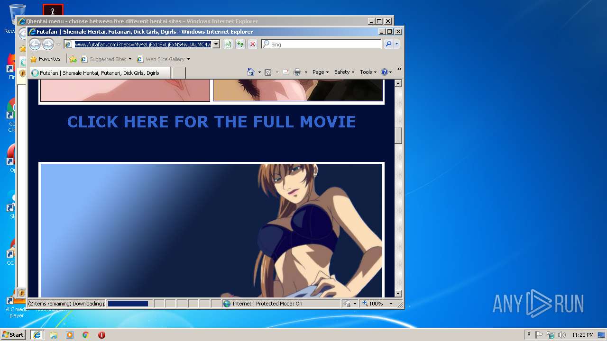Click the volume speaker tray icon
The width and height of the screenshot is (607, 341).
coord(562,335)
